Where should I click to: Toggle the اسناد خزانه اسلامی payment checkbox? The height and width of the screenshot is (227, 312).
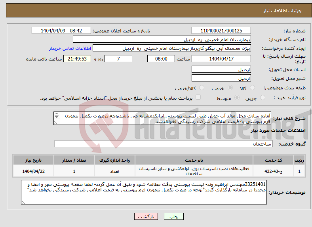coord(198,97)
